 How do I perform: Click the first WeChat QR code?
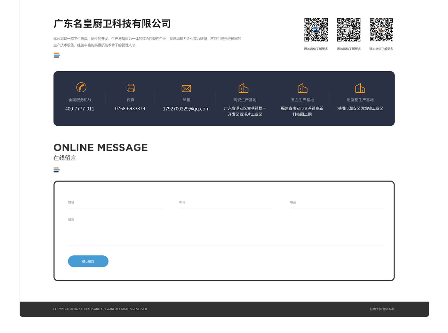click(x=316, y=30)
